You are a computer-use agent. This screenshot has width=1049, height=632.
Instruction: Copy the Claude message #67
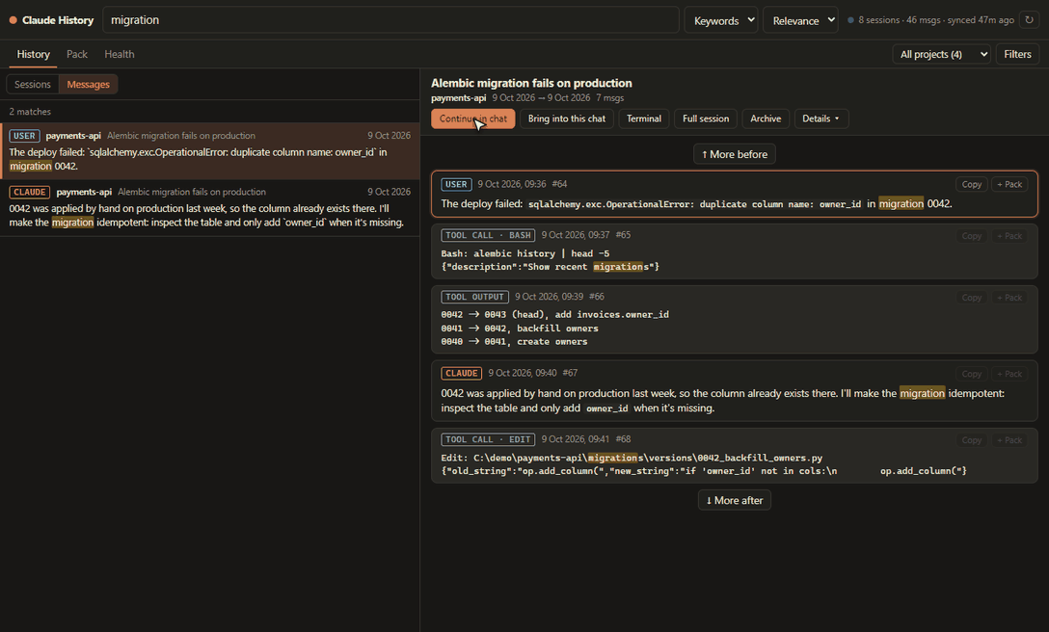[x=972, y=373]
